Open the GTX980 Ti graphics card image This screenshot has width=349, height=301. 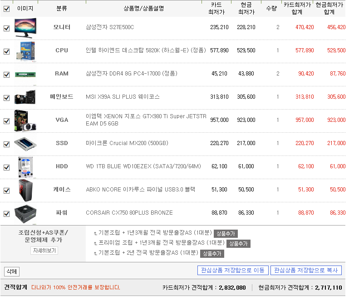[25, 120]
